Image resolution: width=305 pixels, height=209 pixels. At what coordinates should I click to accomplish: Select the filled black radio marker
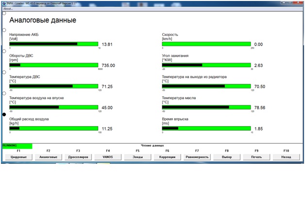4,114
